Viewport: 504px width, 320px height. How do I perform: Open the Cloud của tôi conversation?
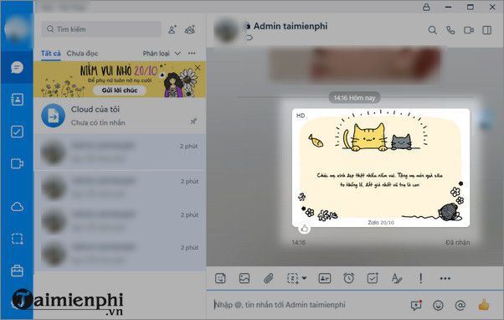pos(120,116)
